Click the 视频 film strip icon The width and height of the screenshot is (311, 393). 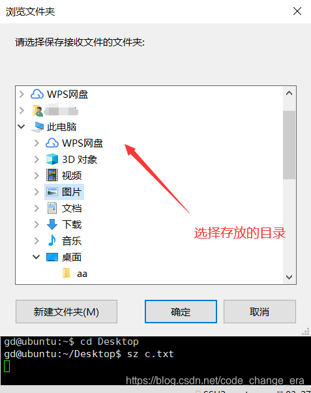[52, 175]
